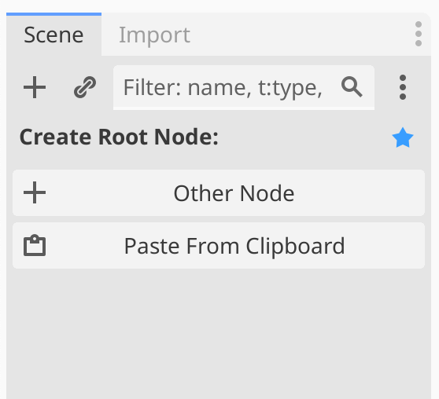Viewport: 439px width, 399px height.
Task: Add a new child node with plus icon
Action: (x=35, y=87)
